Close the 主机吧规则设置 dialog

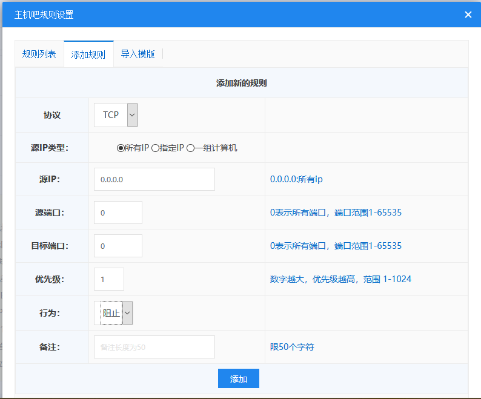pyautogui.click(x=468, y=15)
